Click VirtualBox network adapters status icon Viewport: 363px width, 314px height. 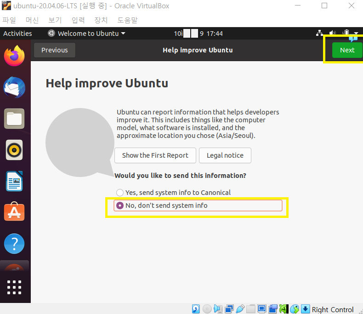tap(229, 309)
